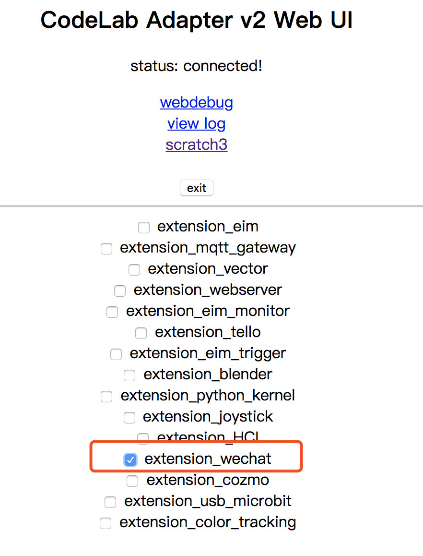Turn on extension_eim_monitor checkbox
Image resolution: width=423 pixels, height=556 pixels.
[x=112, y=312]
